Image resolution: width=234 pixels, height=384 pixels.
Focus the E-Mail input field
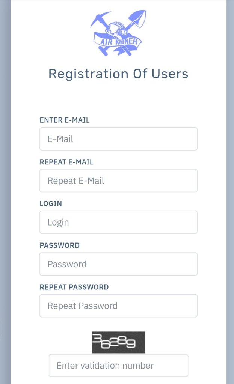pyautogui.click(x=118, y=139)
